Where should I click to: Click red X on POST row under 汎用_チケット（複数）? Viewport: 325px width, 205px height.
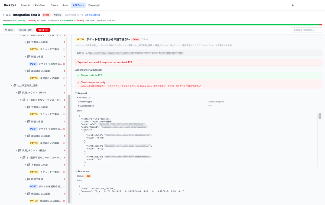tap(64, 187)
